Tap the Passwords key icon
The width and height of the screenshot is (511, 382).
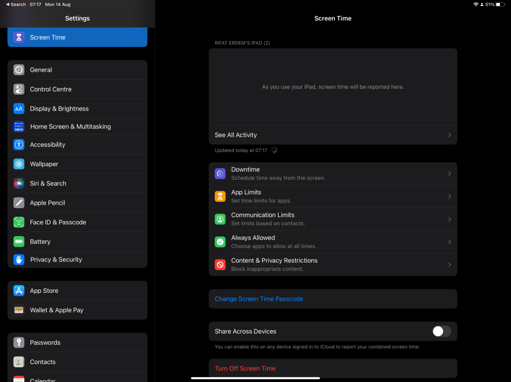pyautogui.click(x=19, y=342)
